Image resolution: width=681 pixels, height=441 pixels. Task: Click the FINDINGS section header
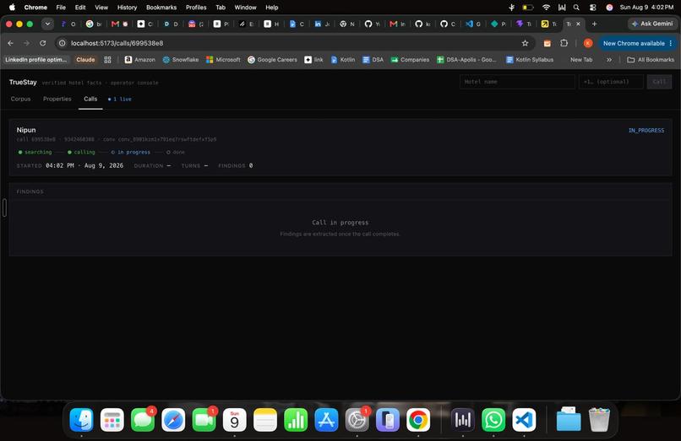(x=30, y=191)
